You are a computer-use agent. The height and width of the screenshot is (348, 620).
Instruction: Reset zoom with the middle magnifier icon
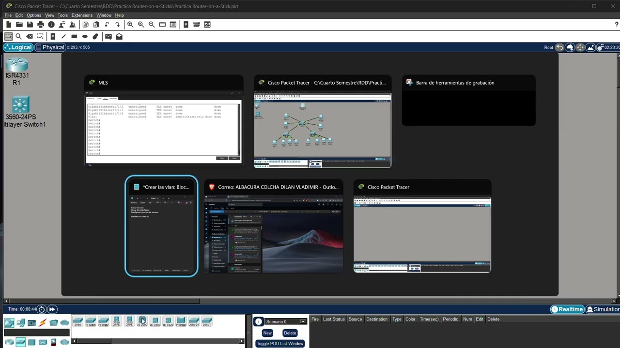tap(141, 25)
